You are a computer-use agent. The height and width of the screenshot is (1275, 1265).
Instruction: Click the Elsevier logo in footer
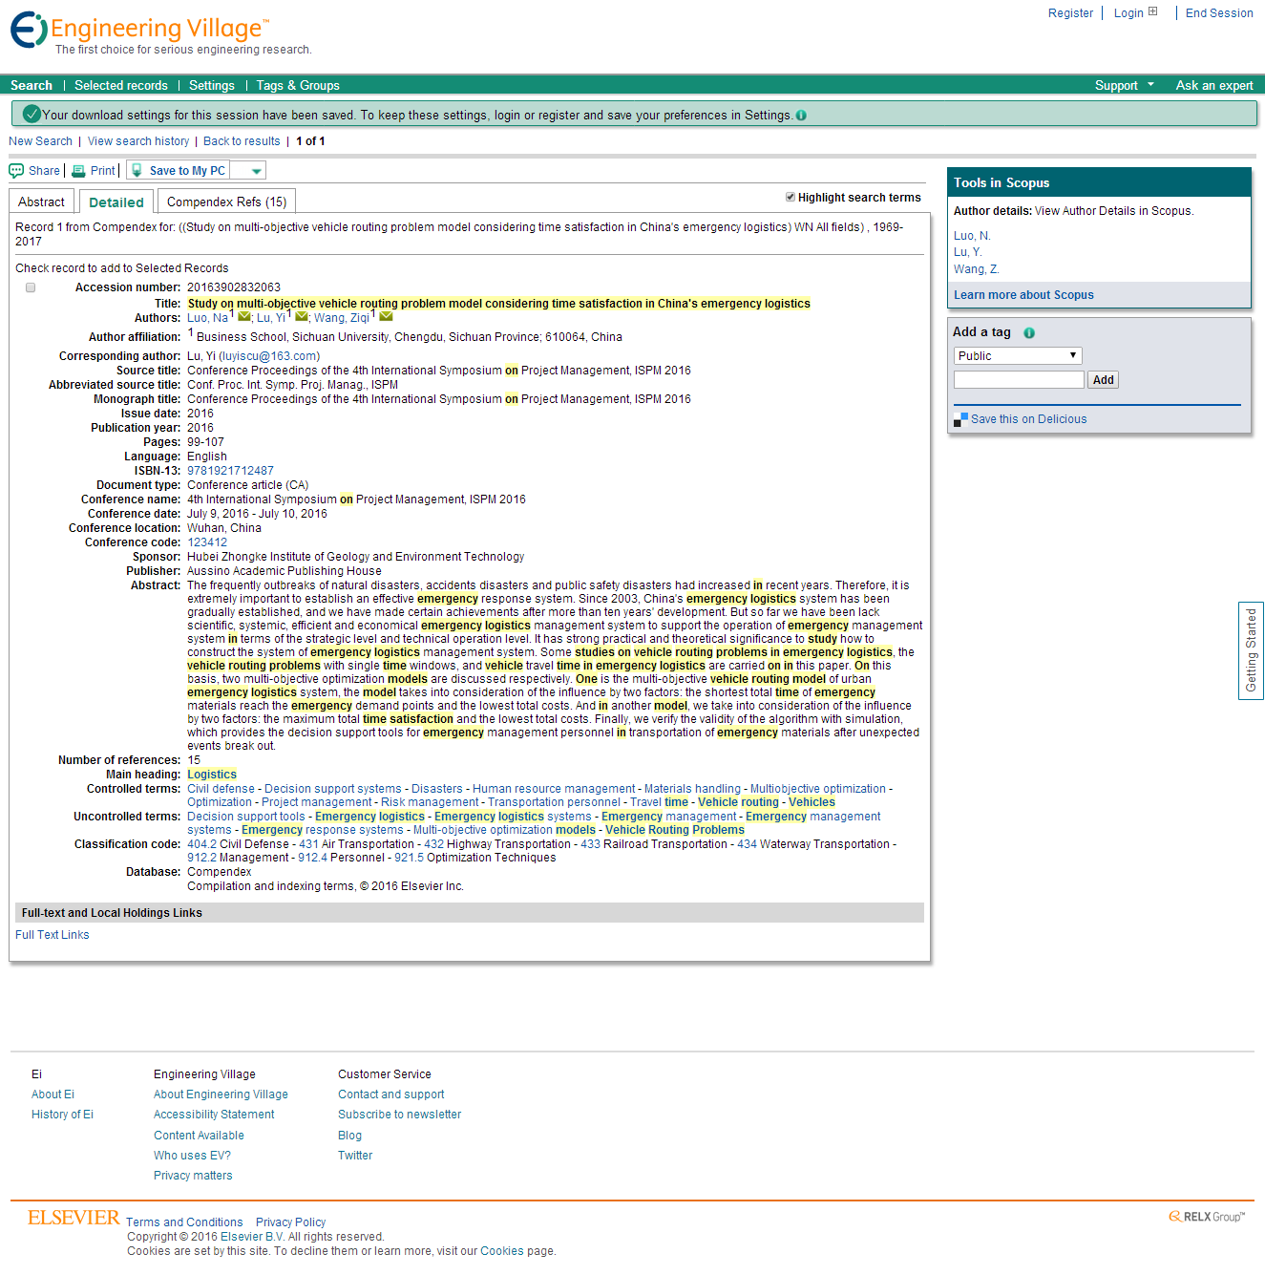coord(74,1218)
